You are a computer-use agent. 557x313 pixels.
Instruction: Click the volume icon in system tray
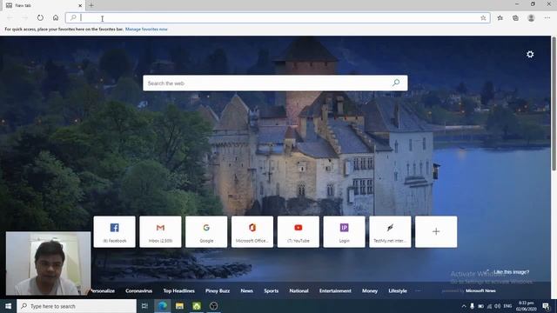click(498, 306)
